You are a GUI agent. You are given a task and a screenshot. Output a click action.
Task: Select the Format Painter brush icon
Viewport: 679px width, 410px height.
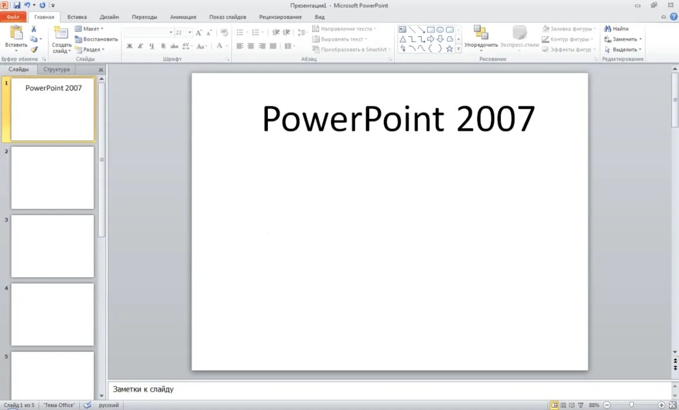coord(34,49)
